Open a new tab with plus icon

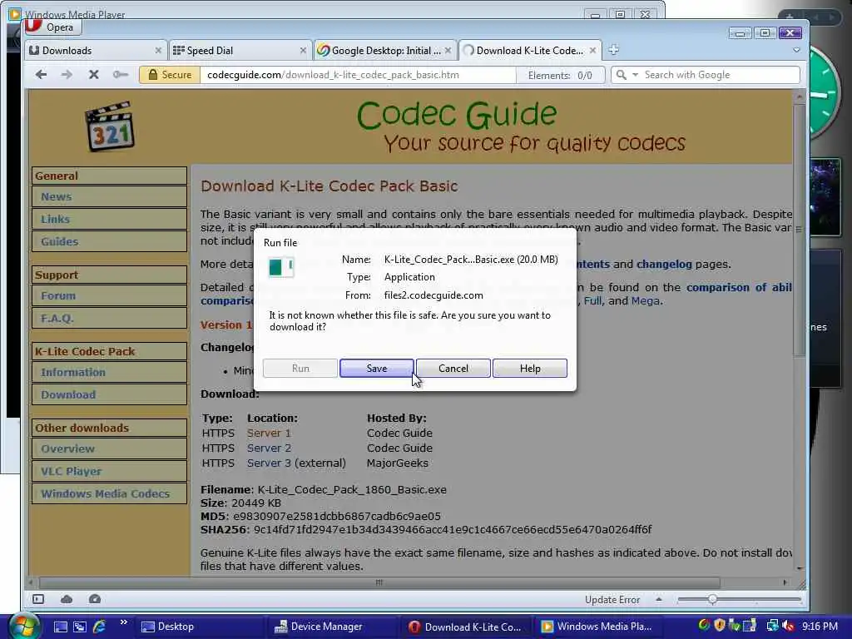613,50
